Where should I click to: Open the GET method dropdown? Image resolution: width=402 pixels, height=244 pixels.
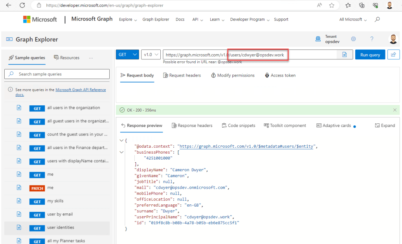pos(127,55)
